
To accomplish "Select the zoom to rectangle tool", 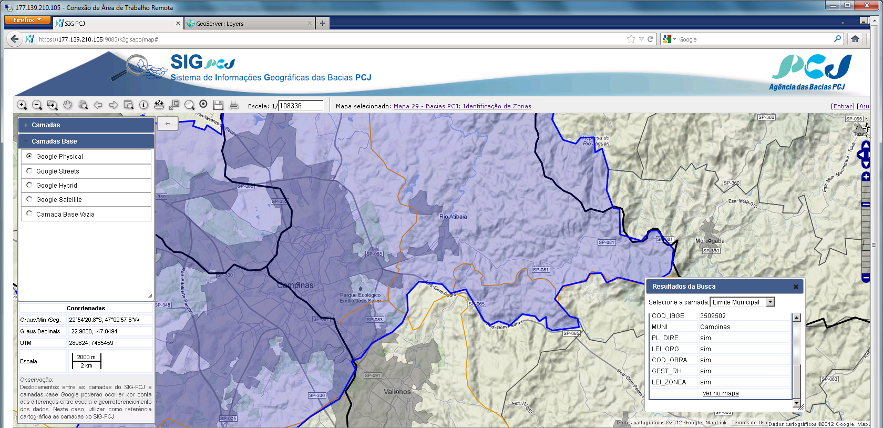I will tap(53, 105).
